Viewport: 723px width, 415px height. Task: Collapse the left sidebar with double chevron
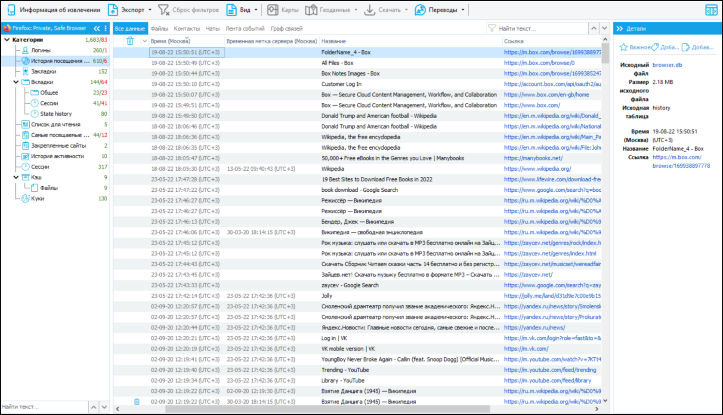tap(97, 28)
